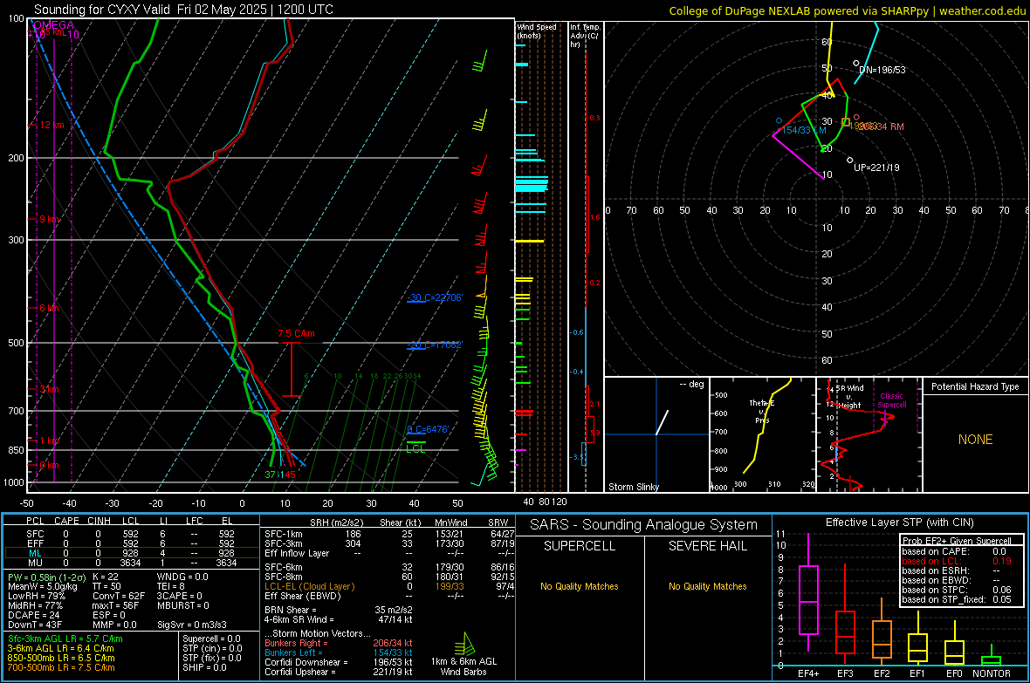Click the green 'LCL' marker on skew-T

[x=415, y=449]
